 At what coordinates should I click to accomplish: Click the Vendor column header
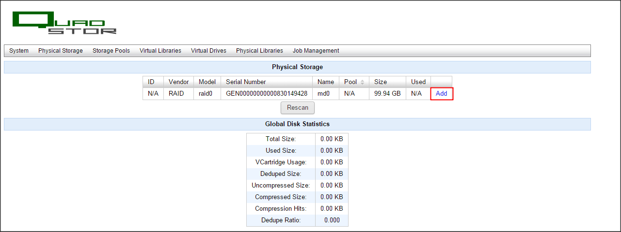[x=178, y=82]
